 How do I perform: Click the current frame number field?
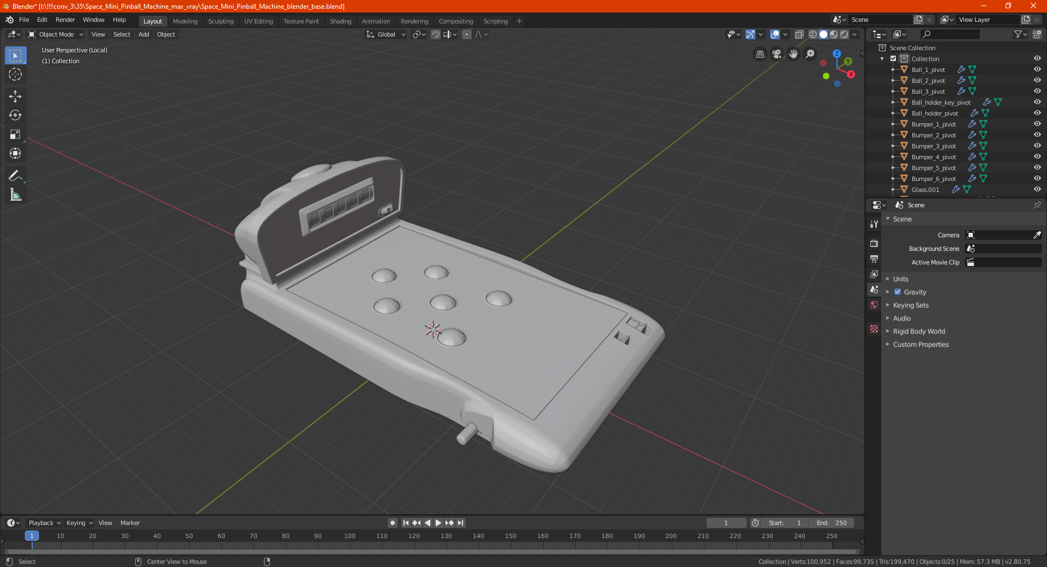726,523
